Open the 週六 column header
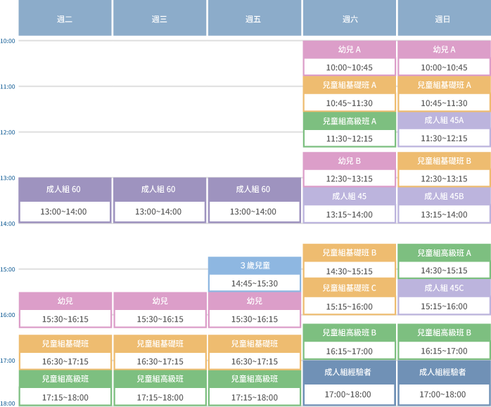 pos(349,19)
